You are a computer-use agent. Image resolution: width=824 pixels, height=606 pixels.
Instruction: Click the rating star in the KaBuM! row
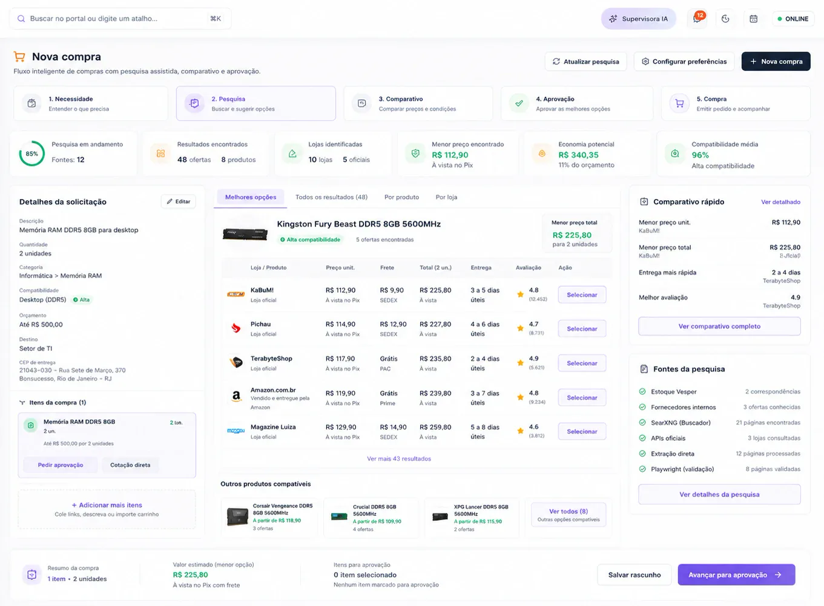[x=520, y=295]
